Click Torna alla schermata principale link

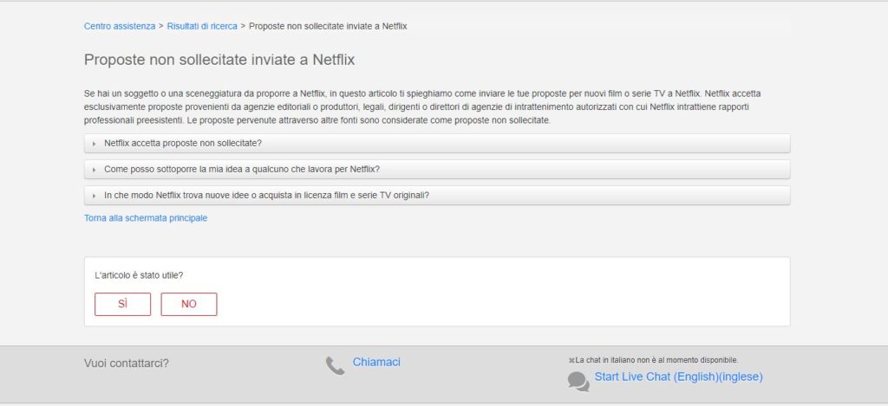146,217
